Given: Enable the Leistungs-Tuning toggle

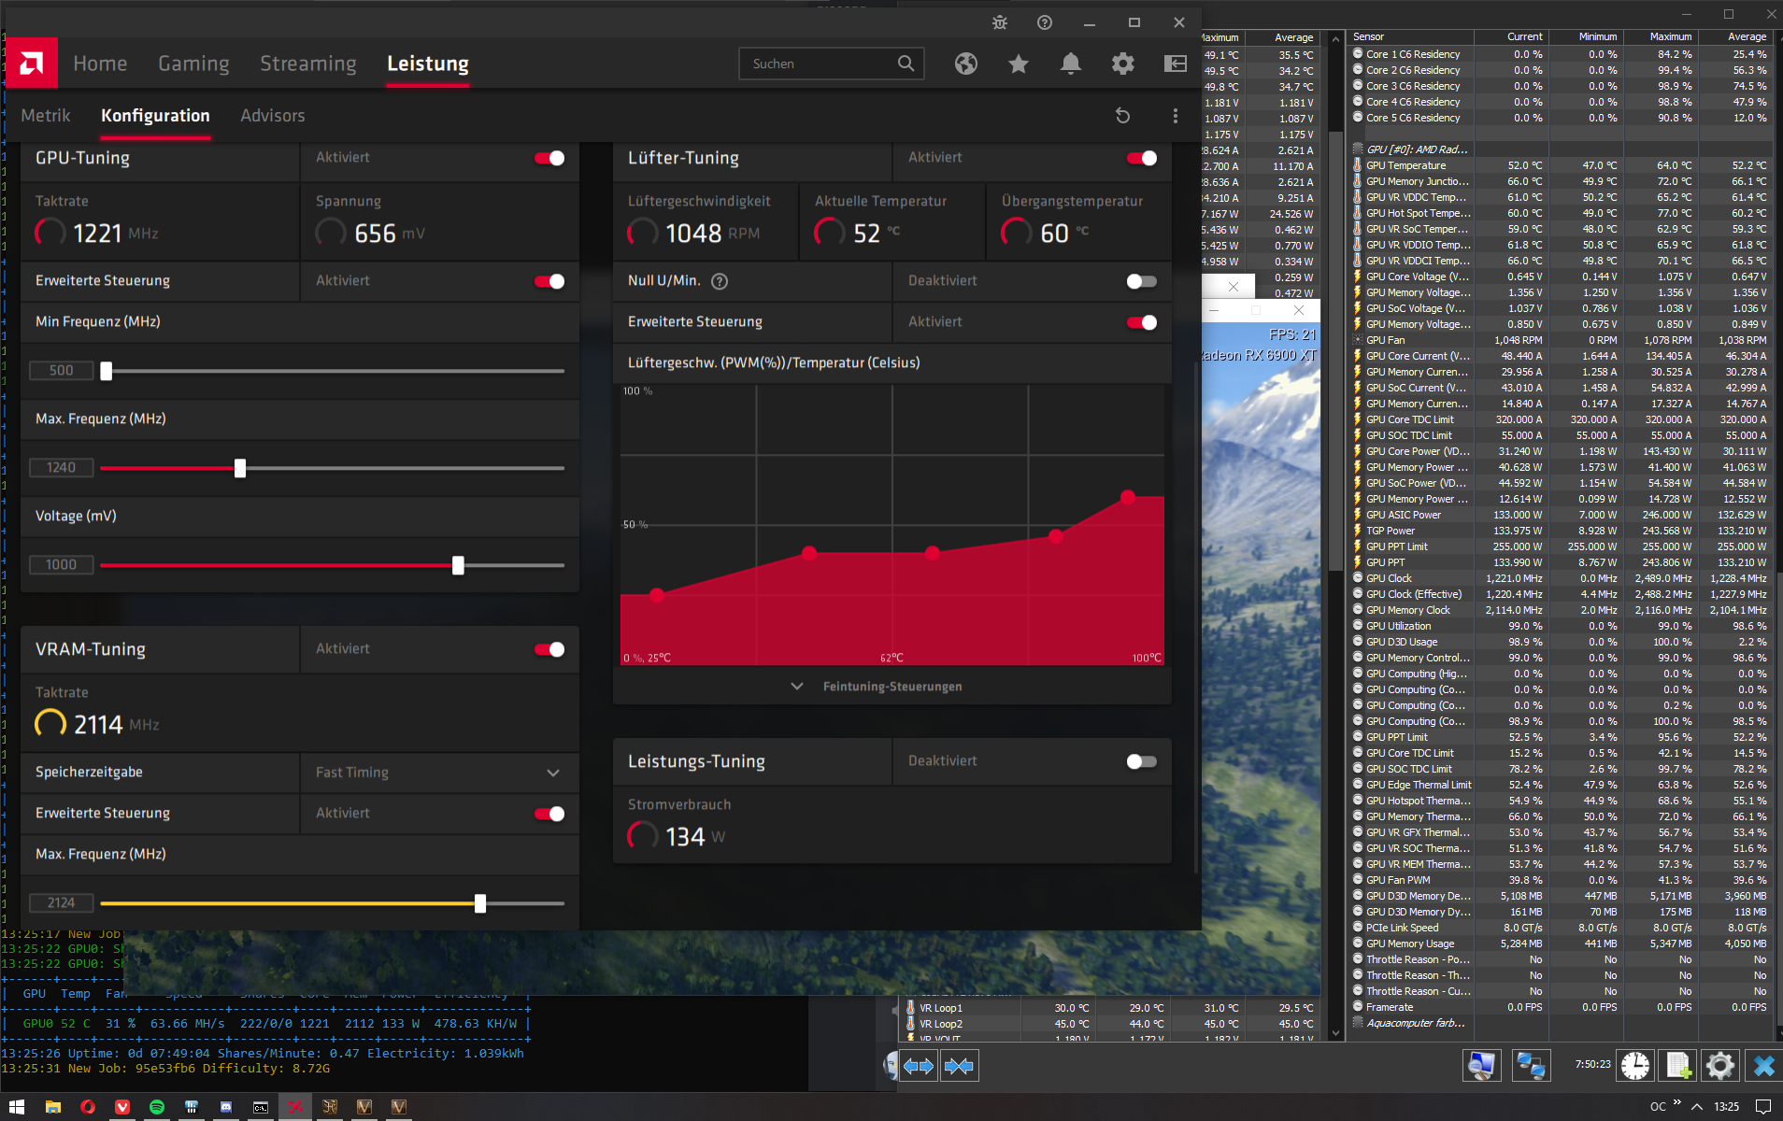Looking at the screenshot, I should (1142, 761).
